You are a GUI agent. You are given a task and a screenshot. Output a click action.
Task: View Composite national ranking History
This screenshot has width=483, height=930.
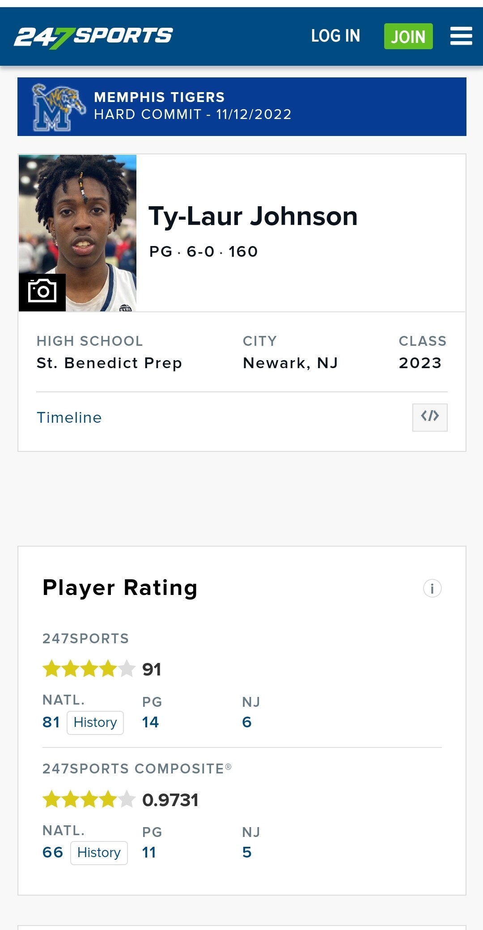click(x=99, y=853)
